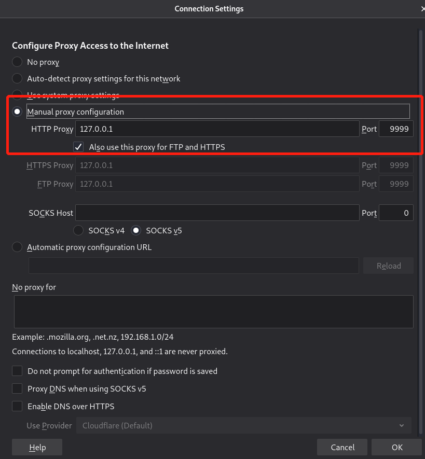Enable DNS over HTTPS checkbox
This screenshot has height=459, width=425.
[x=18, y=406]
